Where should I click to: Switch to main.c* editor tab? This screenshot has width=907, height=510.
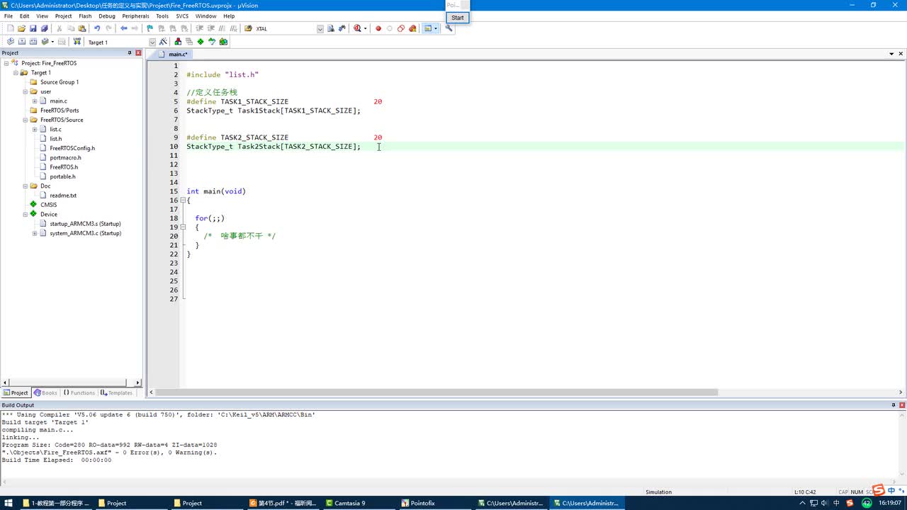point(174,54)
